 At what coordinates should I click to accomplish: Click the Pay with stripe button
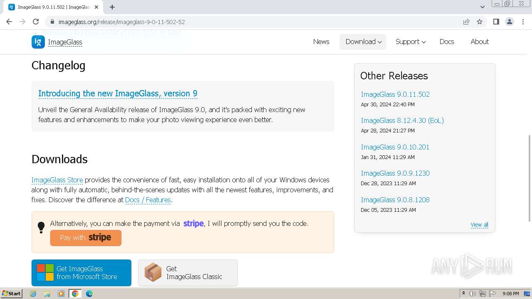86,238
